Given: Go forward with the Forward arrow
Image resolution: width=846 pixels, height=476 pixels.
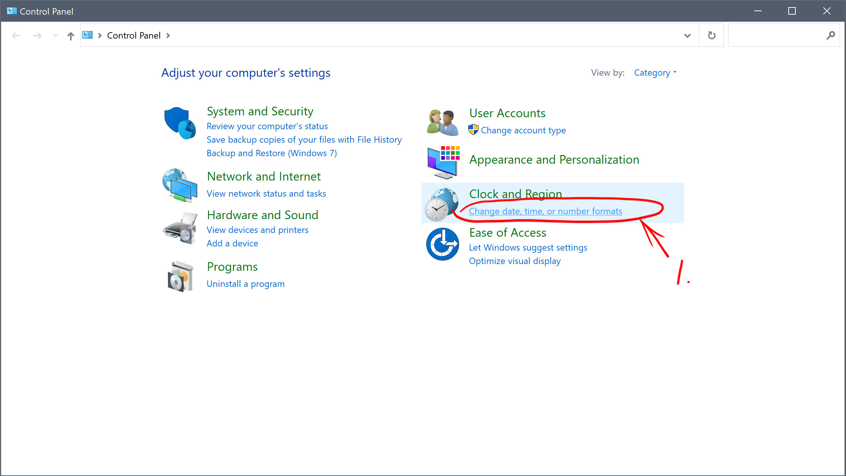Looking at the screenshot, I should click(37, 36).
